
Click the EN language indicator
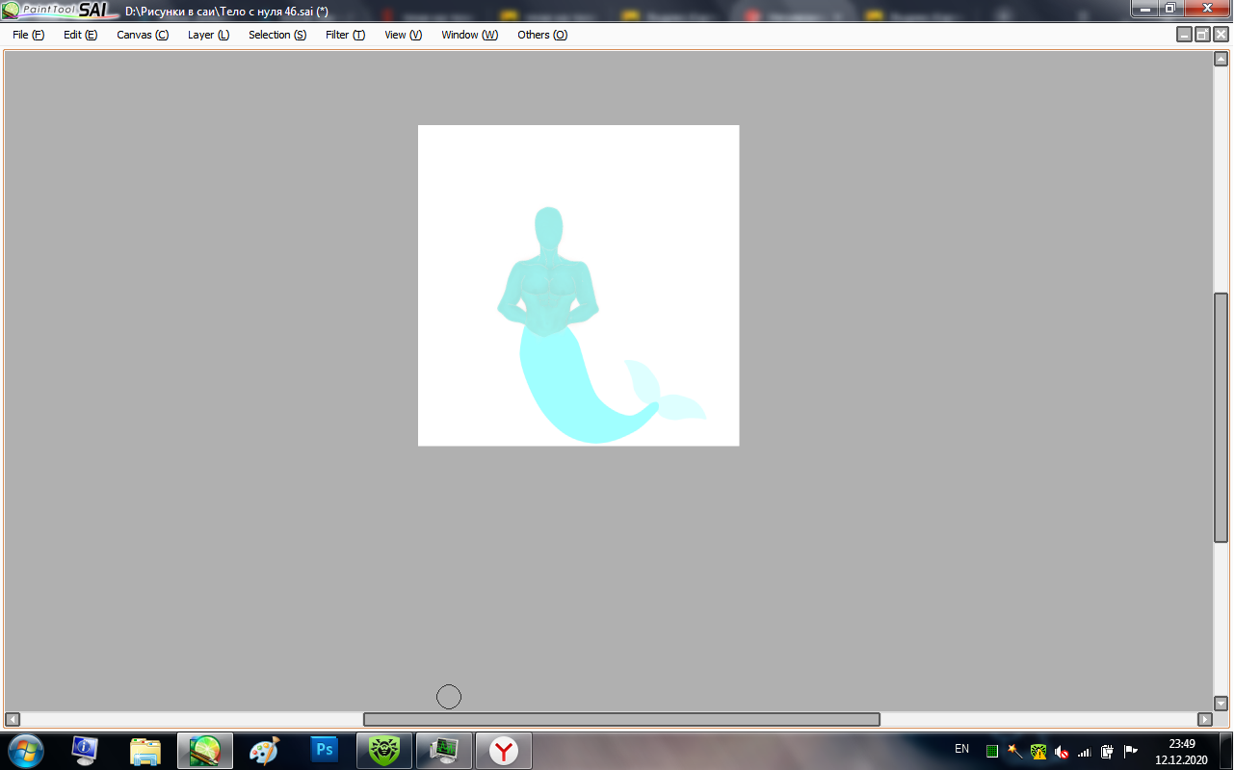click(961, 749)
